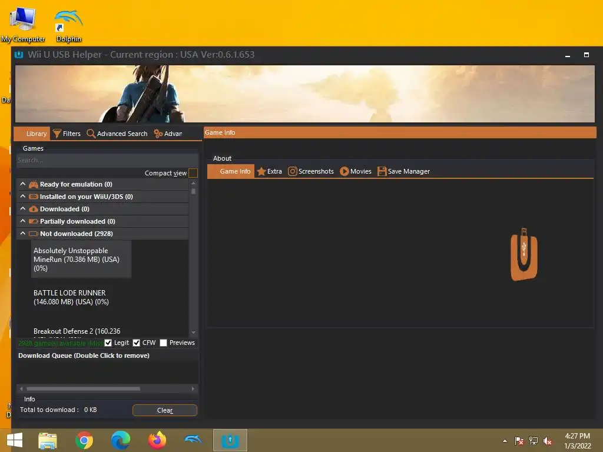Viewport: 603px width, 452px height.
Task: Click in the Games search field
Action: (107, 160)
